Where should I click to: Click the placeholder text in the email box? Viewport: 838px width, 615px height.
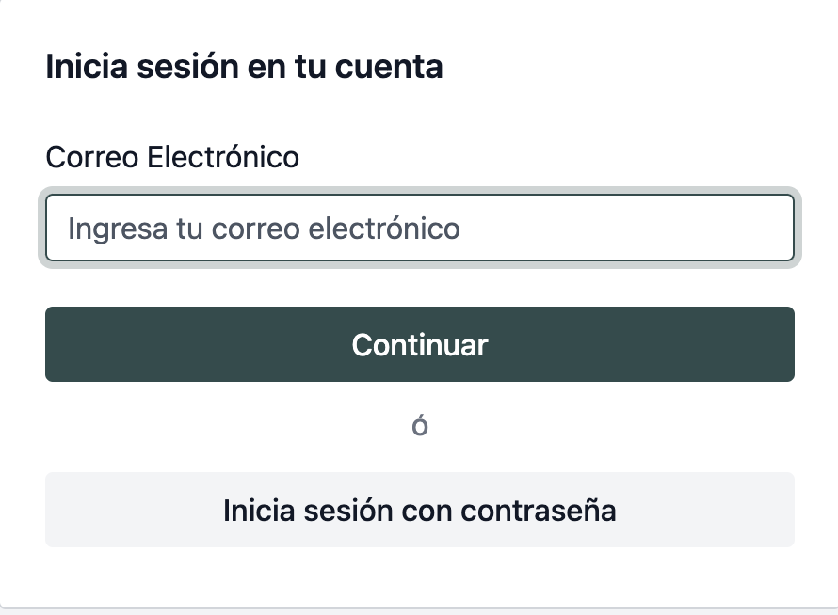click(264, 229)
